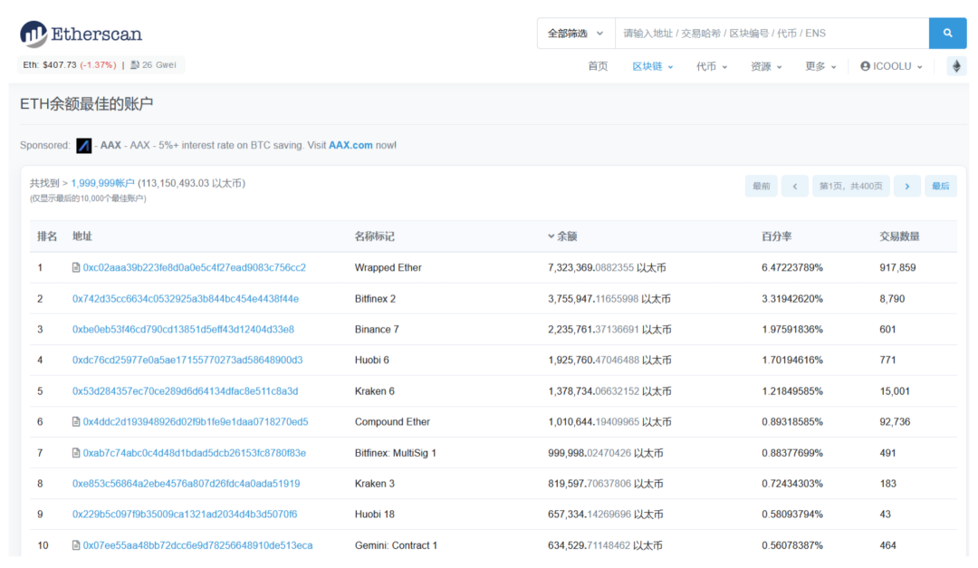Click the AAX sponsor logo icon
The image size is (978, 568).
click(83, 146)
